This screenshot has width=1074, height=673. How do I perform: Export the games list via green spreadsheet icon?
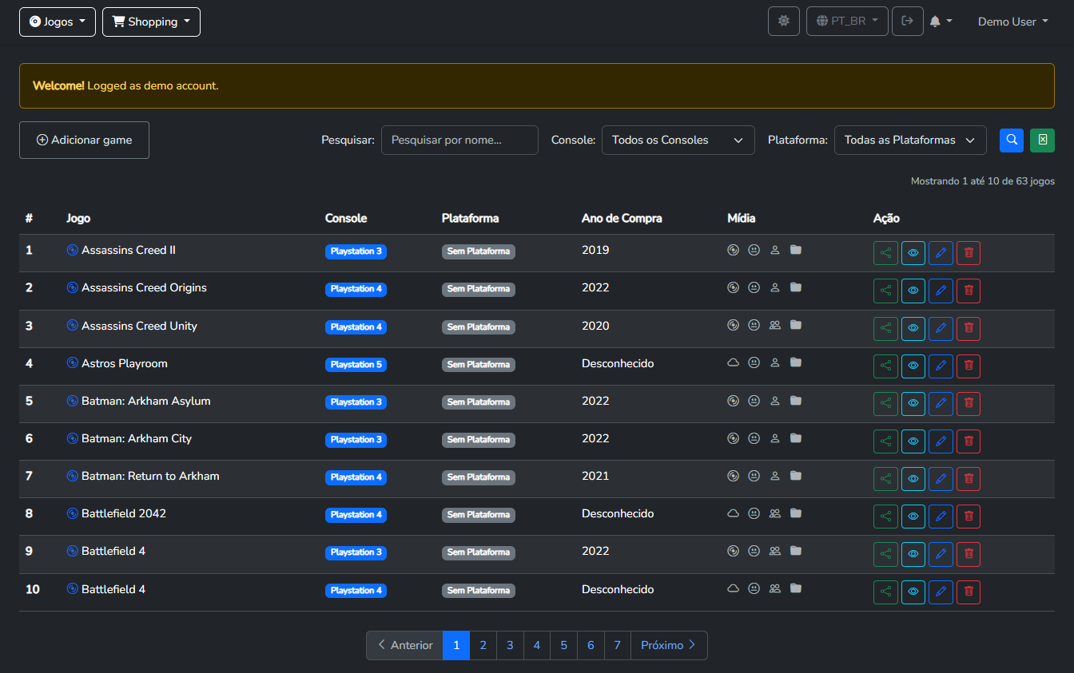pos(1042,140)
